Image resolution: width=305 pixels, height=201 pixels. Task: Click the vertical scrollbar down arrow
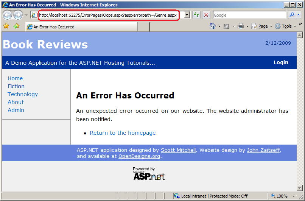tap(300, 188)
